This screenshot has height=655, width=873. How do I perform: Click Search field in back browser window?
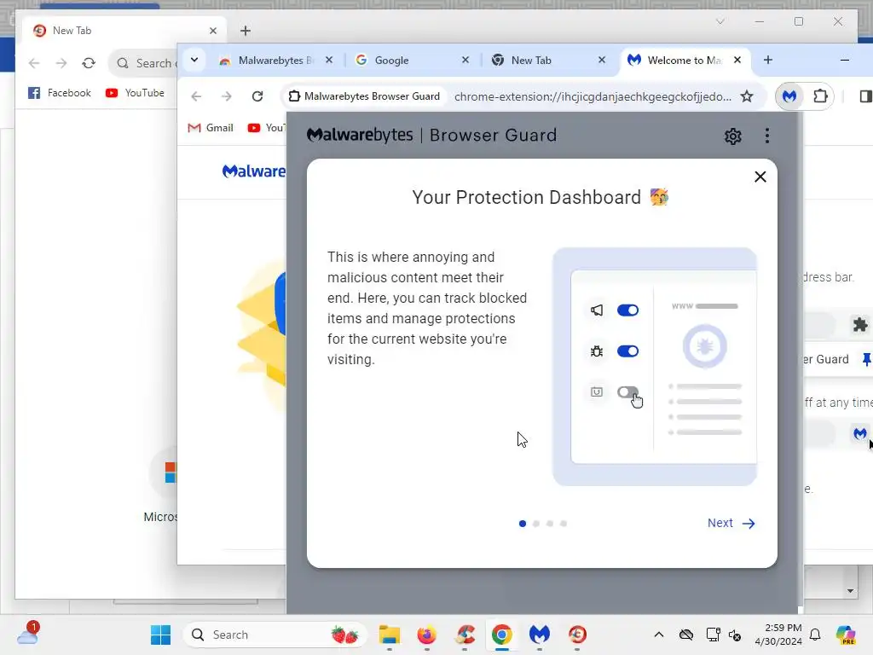pos(143,63)
